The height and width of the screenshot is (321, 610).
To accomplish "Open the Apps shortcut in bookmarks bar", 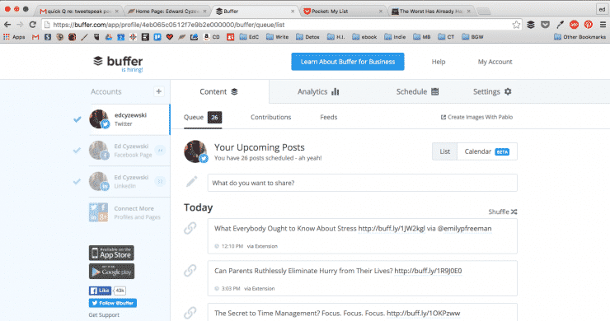I will click(14, 37).
